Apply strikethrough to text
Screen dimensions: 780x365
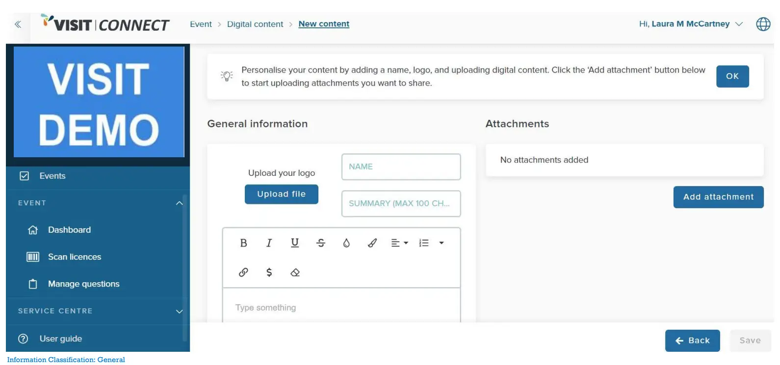pyautogui.click(x=321, y=243)
